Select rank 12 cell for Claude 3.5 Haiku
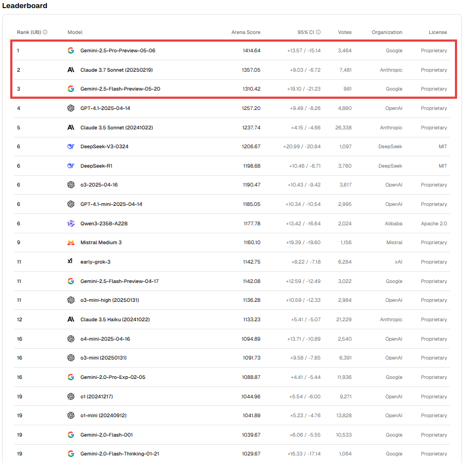This screenshot has width=463, height=463. tap(19, 320)
